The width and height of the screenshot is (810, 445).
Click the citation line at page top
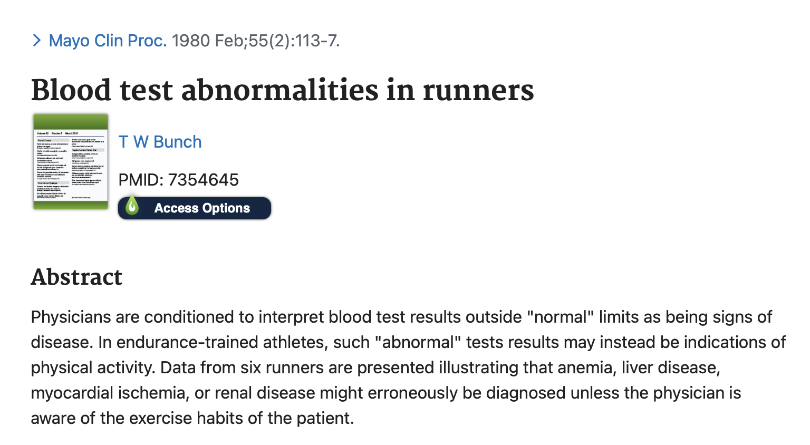coord(185,41)
